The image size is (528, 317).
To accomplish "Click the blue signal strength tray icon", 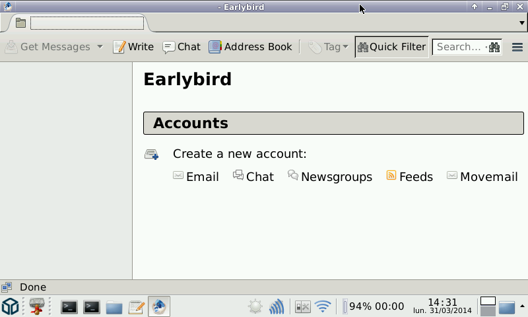I will coord(277,306).
